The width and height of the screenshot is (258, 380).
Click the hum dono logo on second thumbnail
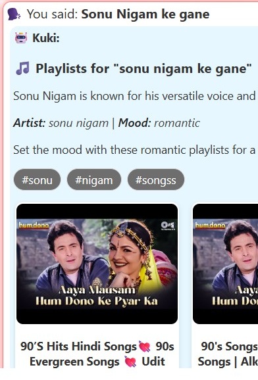(x=210, y=226)
